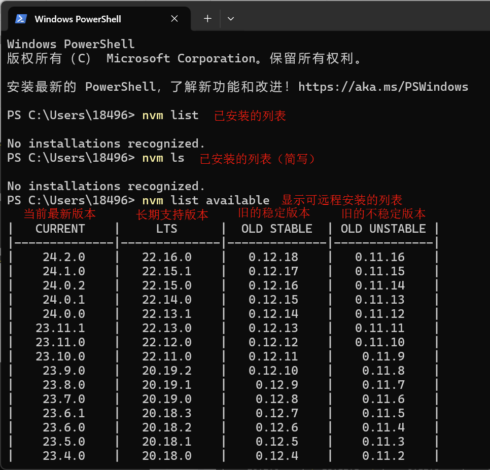Click LTS version 20.19.0

[x=166, y=399]
